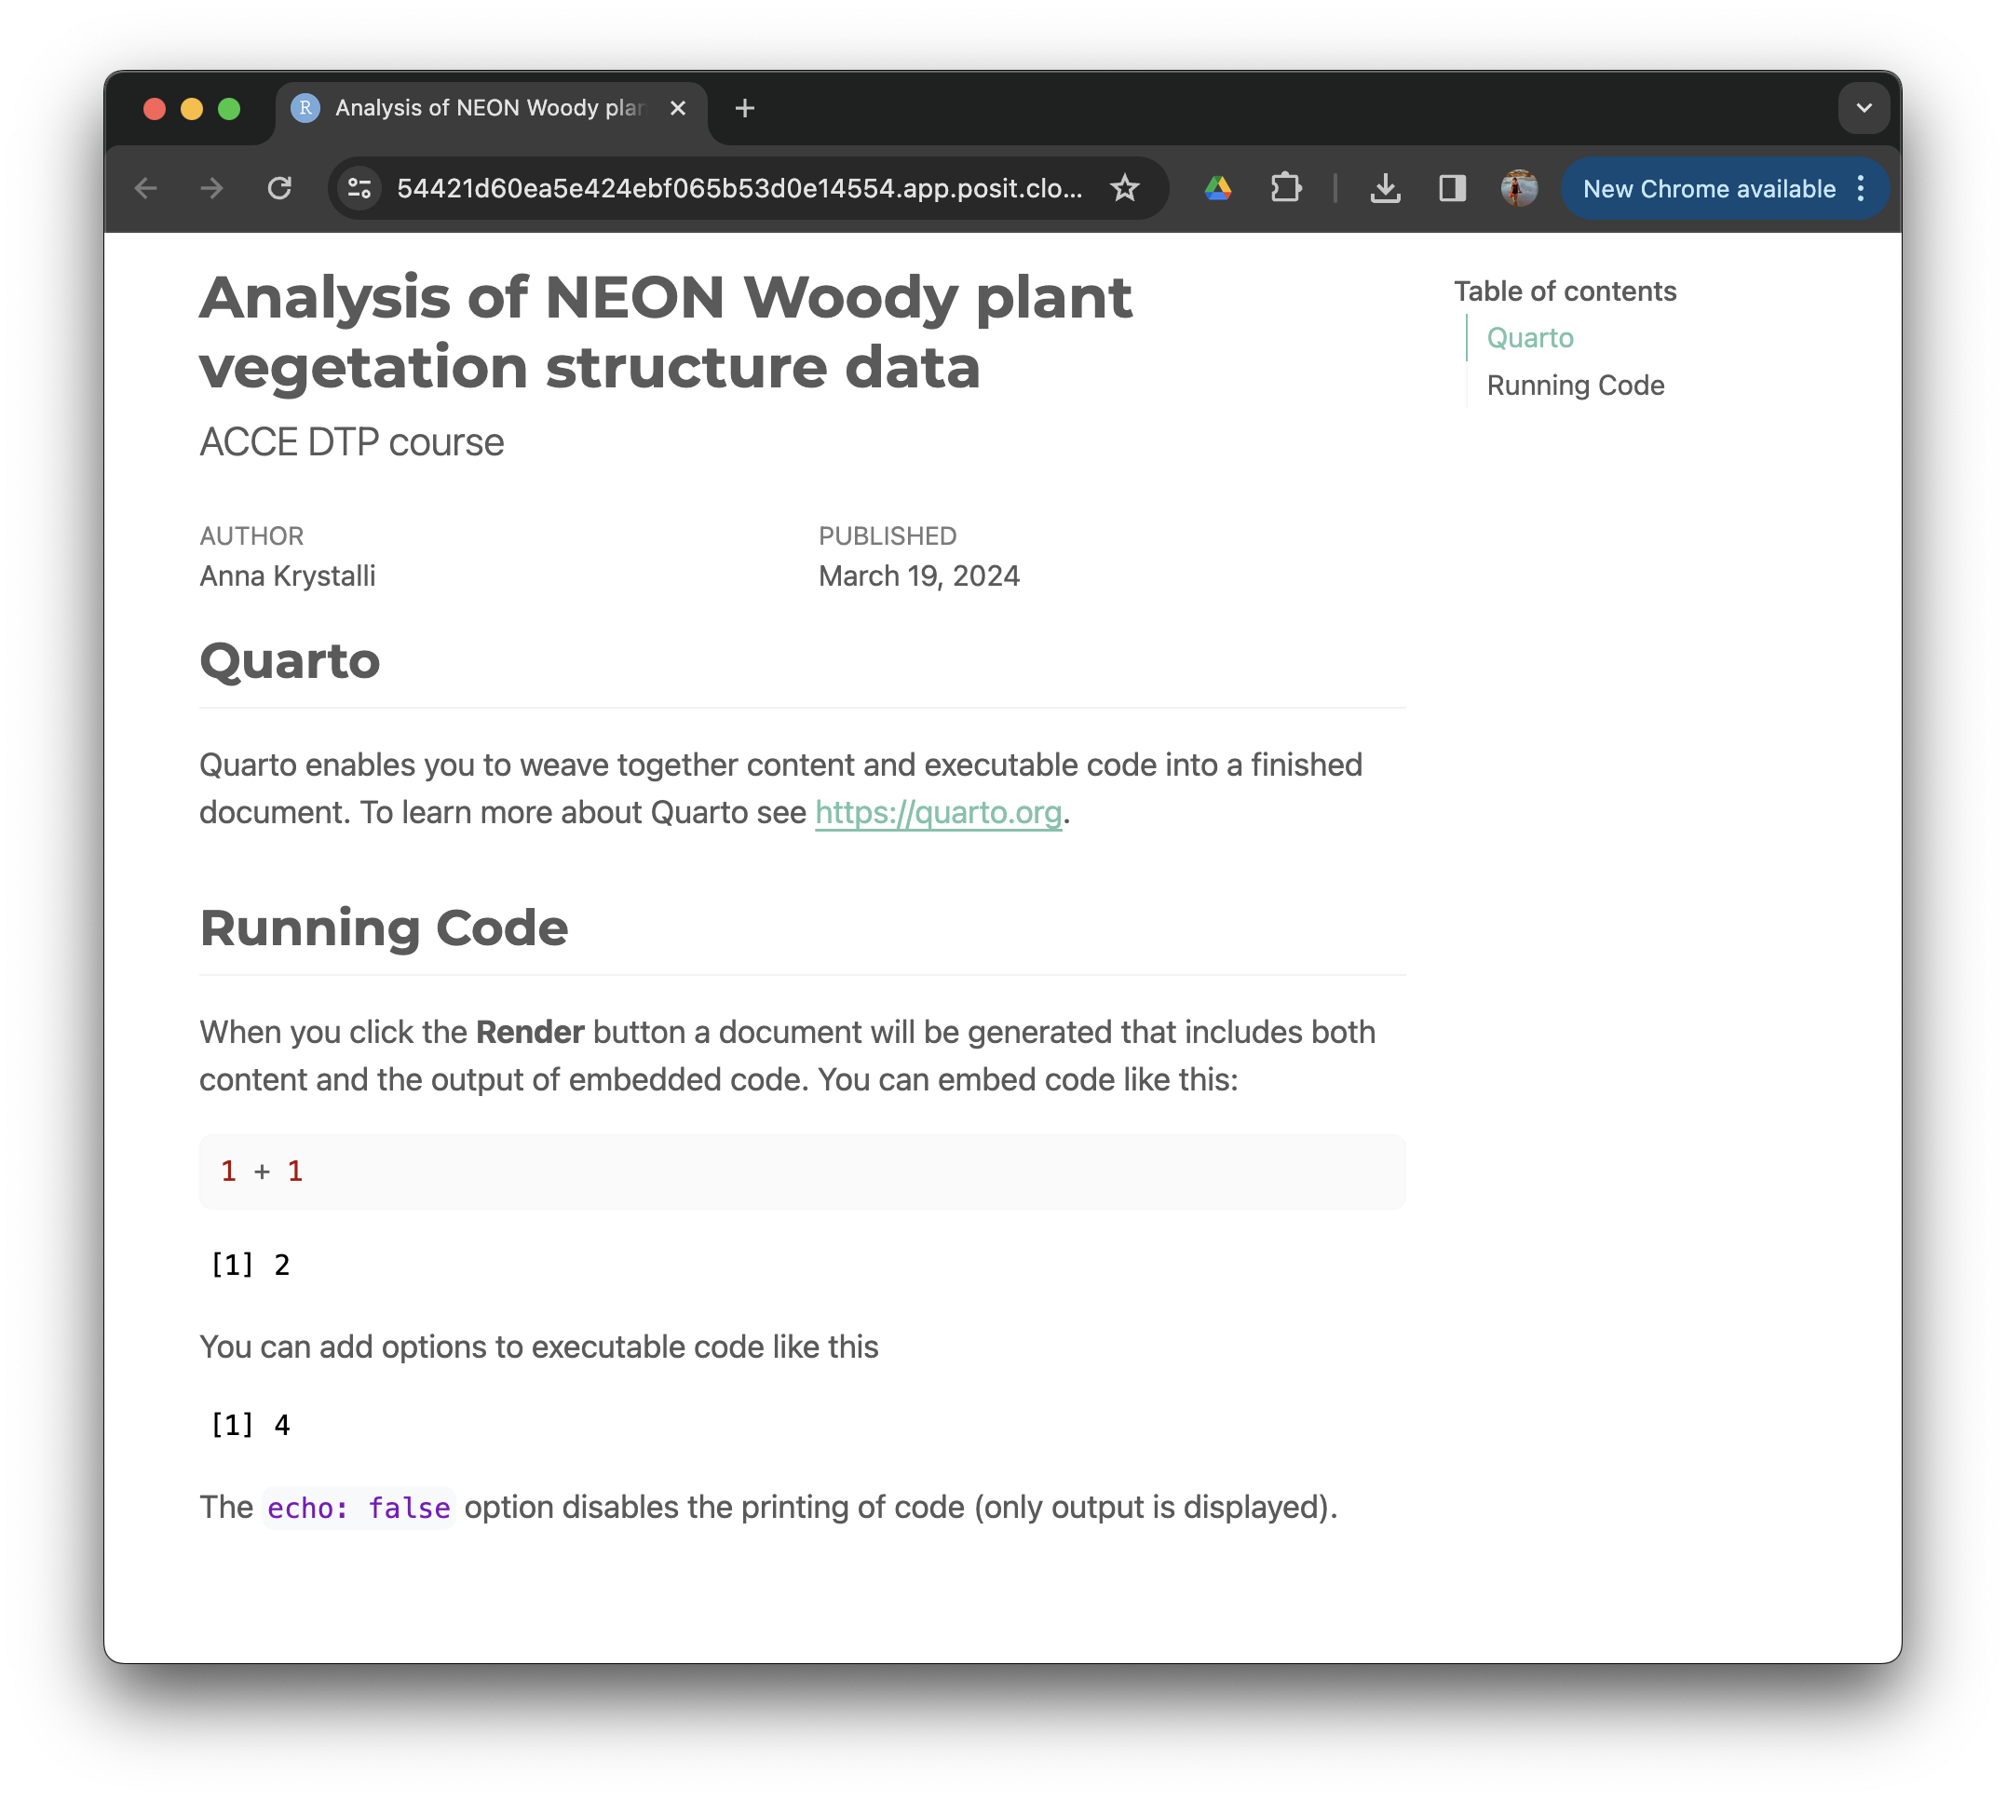Open the profile avatar menu
Viewport: 2006px width, 1801px height.
[1518, 188]
